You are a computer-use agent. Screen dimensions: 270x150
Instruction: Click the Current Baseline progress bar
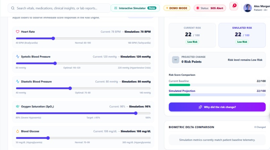click(x=217, y=85)
